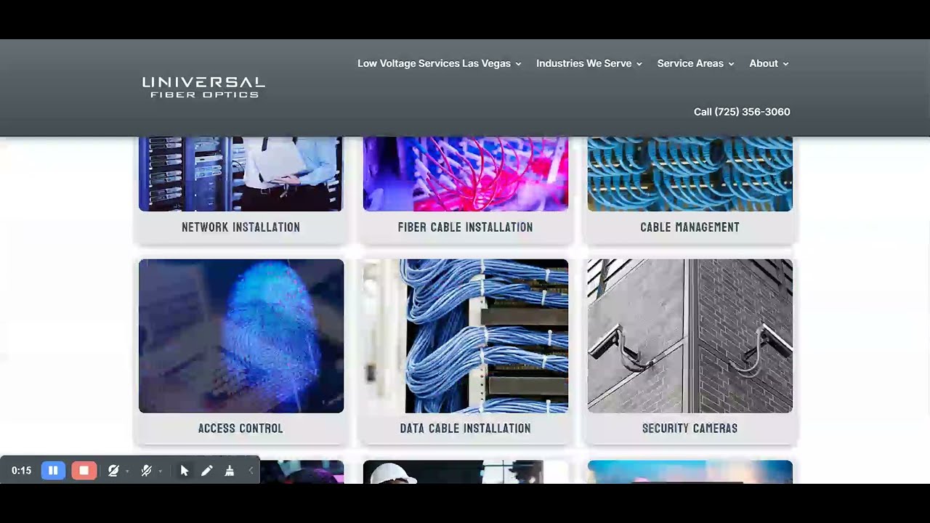This screenshot has width=930, height=523.
Task: Stop the screen recording
Action: click(84, 471)
